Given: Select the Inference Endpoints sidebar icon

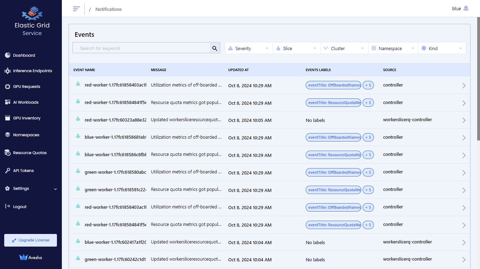Looking at the screenshot, I should (7, 71).
